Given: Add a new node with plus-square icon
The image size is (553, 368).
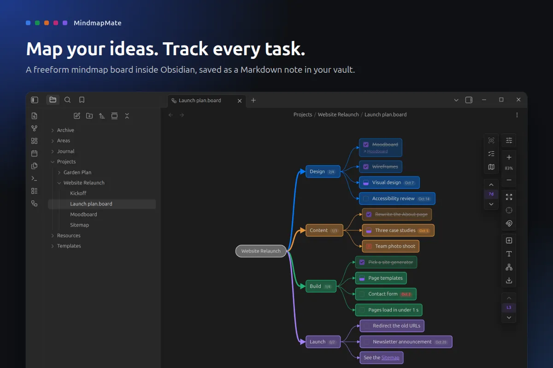Looking at the screenshot, I should [x=509, y=241].
